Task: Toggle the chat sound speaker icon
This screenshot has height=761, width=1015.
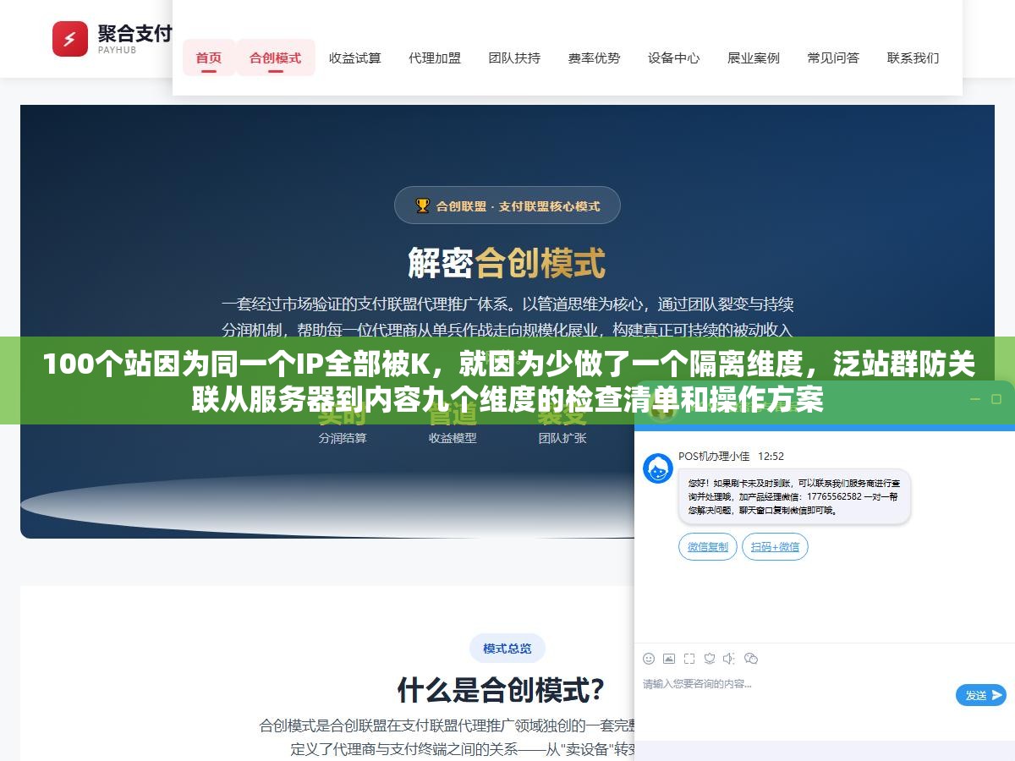Action: [729, 659]
